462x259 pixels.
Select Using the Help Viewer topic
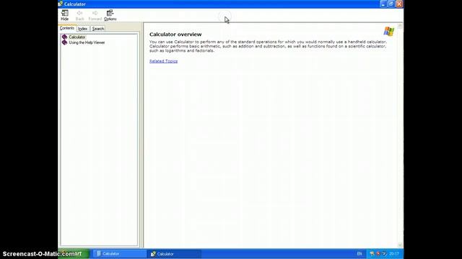pyautogui.click(x=87, y=42)
